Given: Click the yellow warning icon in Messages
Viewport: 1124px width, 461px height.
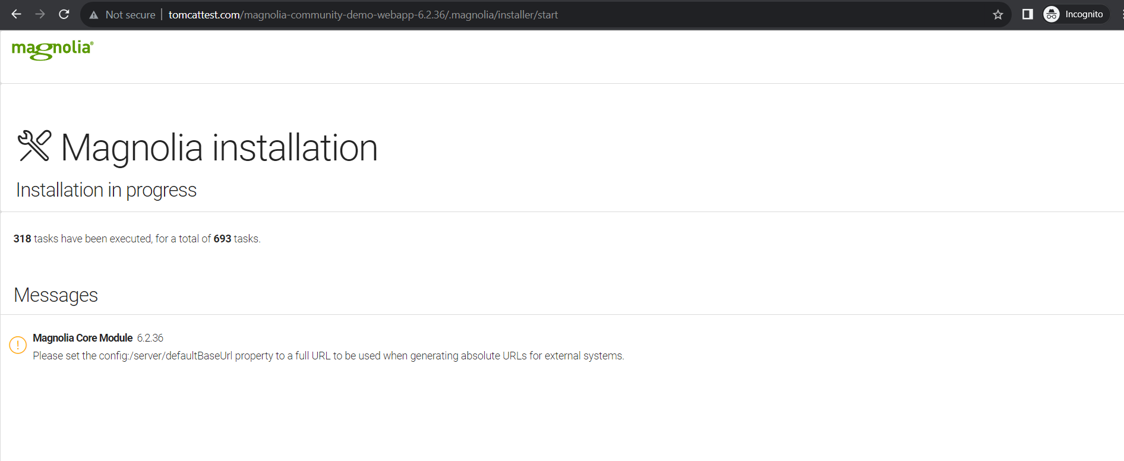Looking at the screenshot, I should (x=18, y=345).
